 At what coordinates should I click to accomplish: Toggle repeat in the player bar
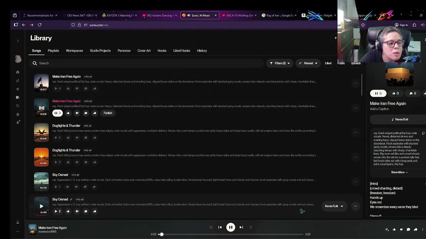[251, 227]
